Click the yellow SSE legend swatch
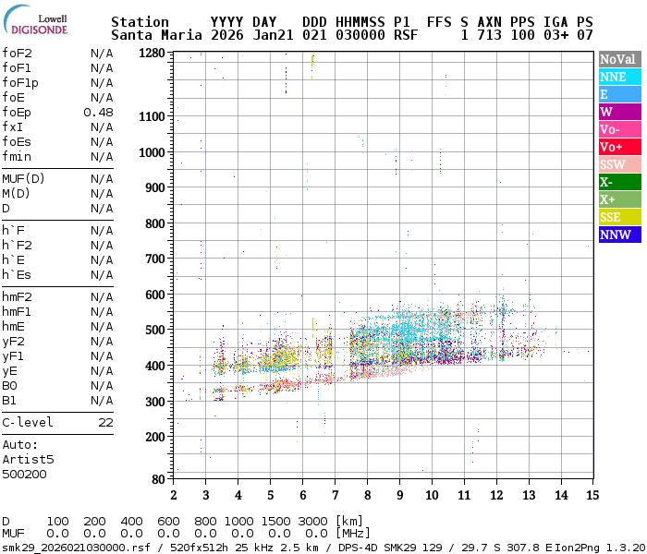The height and width of the screenshot is (554, 647). [x=618, y=217]
